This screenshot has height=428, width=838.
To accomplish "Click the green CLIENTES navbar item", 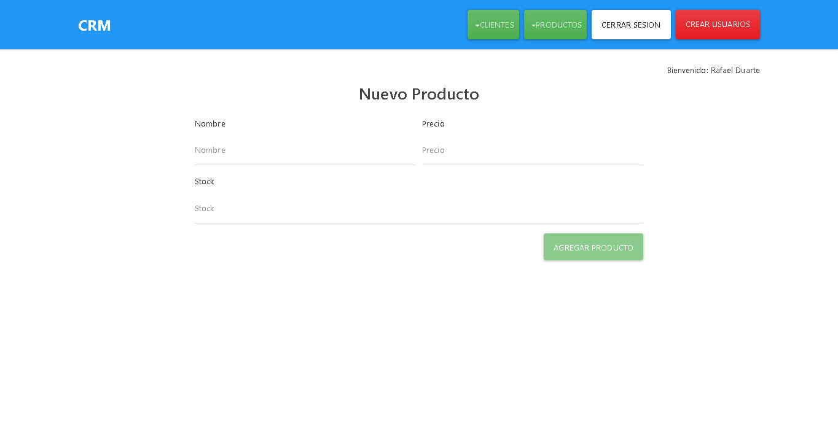I will click(493, 25).
